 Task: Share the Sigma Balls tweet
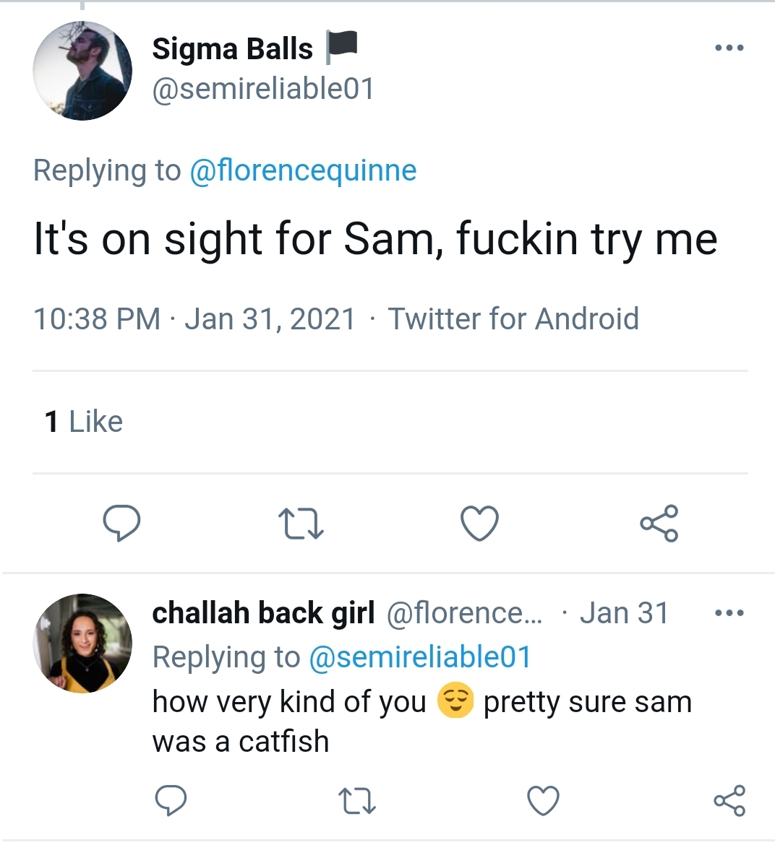(x=659, y=523)
